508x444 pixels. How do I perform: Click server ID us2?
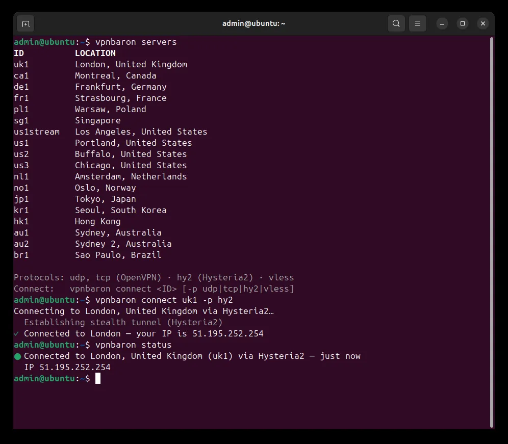(x=21, y=154)
